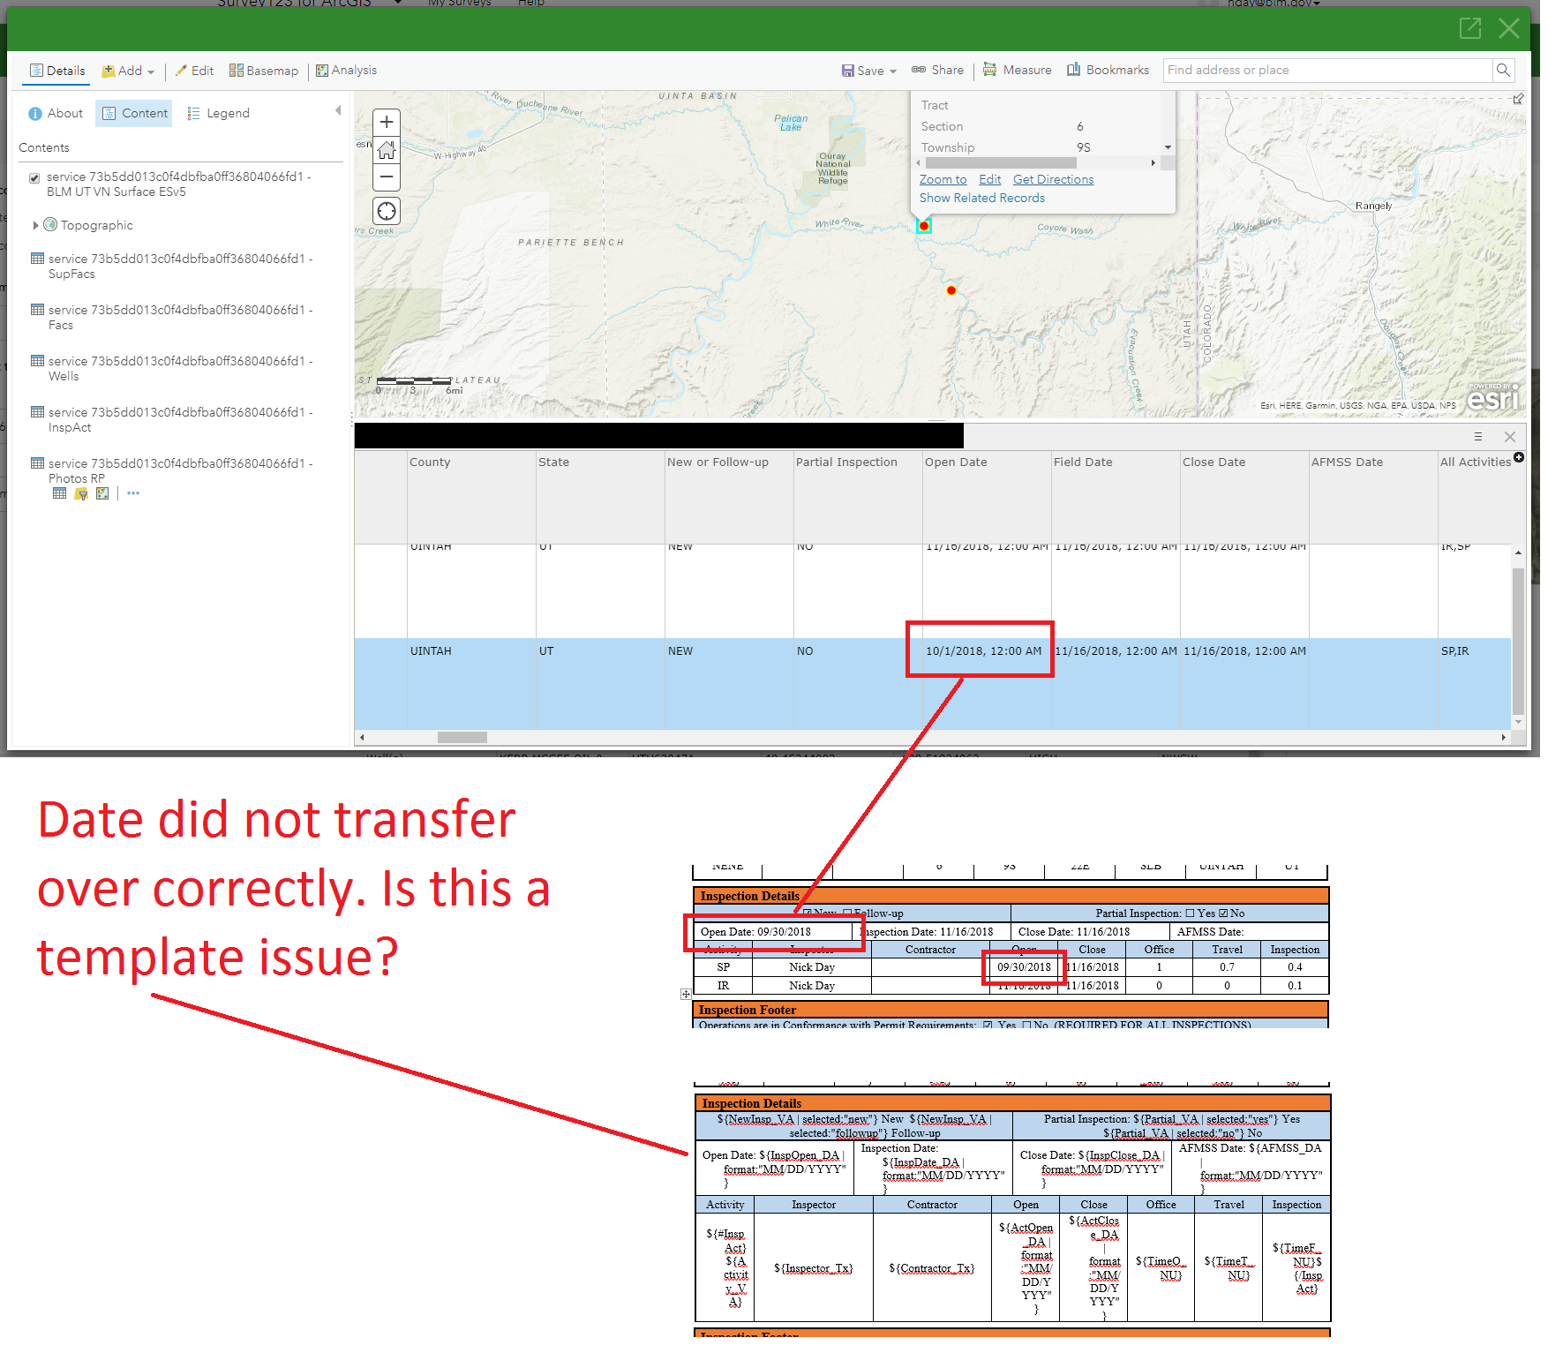Click the popup horizontal scrollbar thumb
The height and width of the screenshot is (1368, 1548).
tap(1000, 163)
